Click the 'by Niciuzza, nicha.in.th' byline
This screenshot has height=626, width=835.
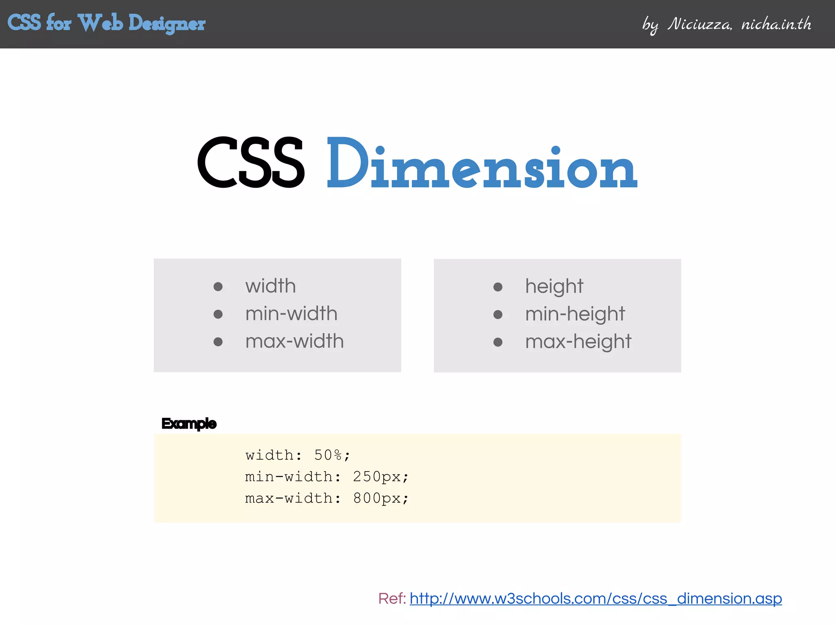click(727, 24)
